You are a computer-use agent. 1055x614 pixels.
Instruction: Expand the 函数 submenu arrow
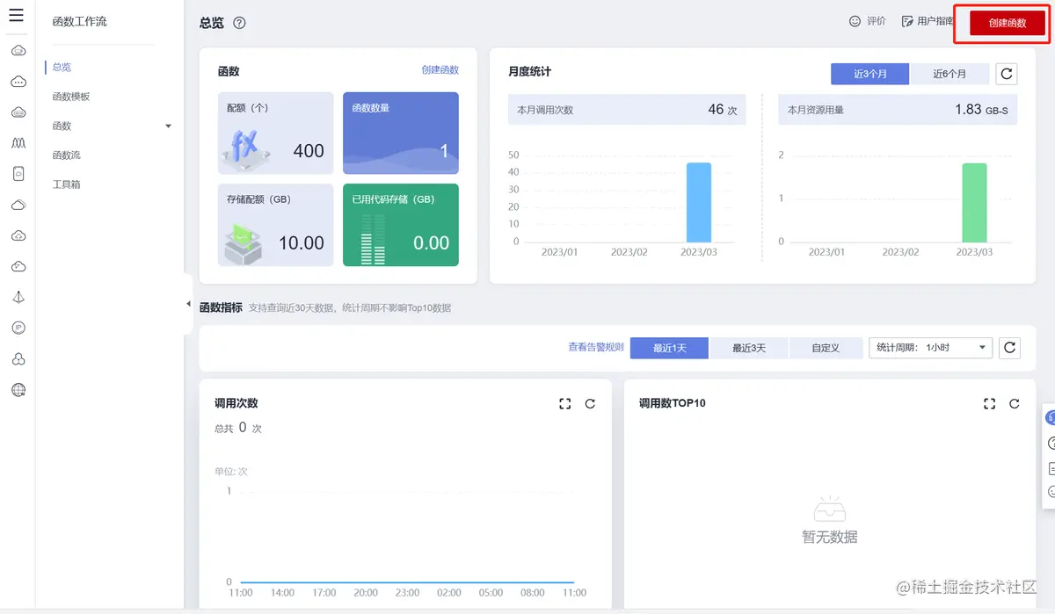pyautogui.click(x=168, y=126)
